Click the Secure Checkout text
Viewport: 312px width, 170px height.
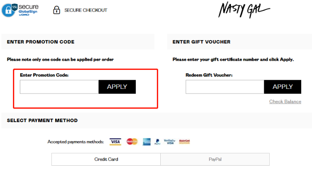click(86, 10)
